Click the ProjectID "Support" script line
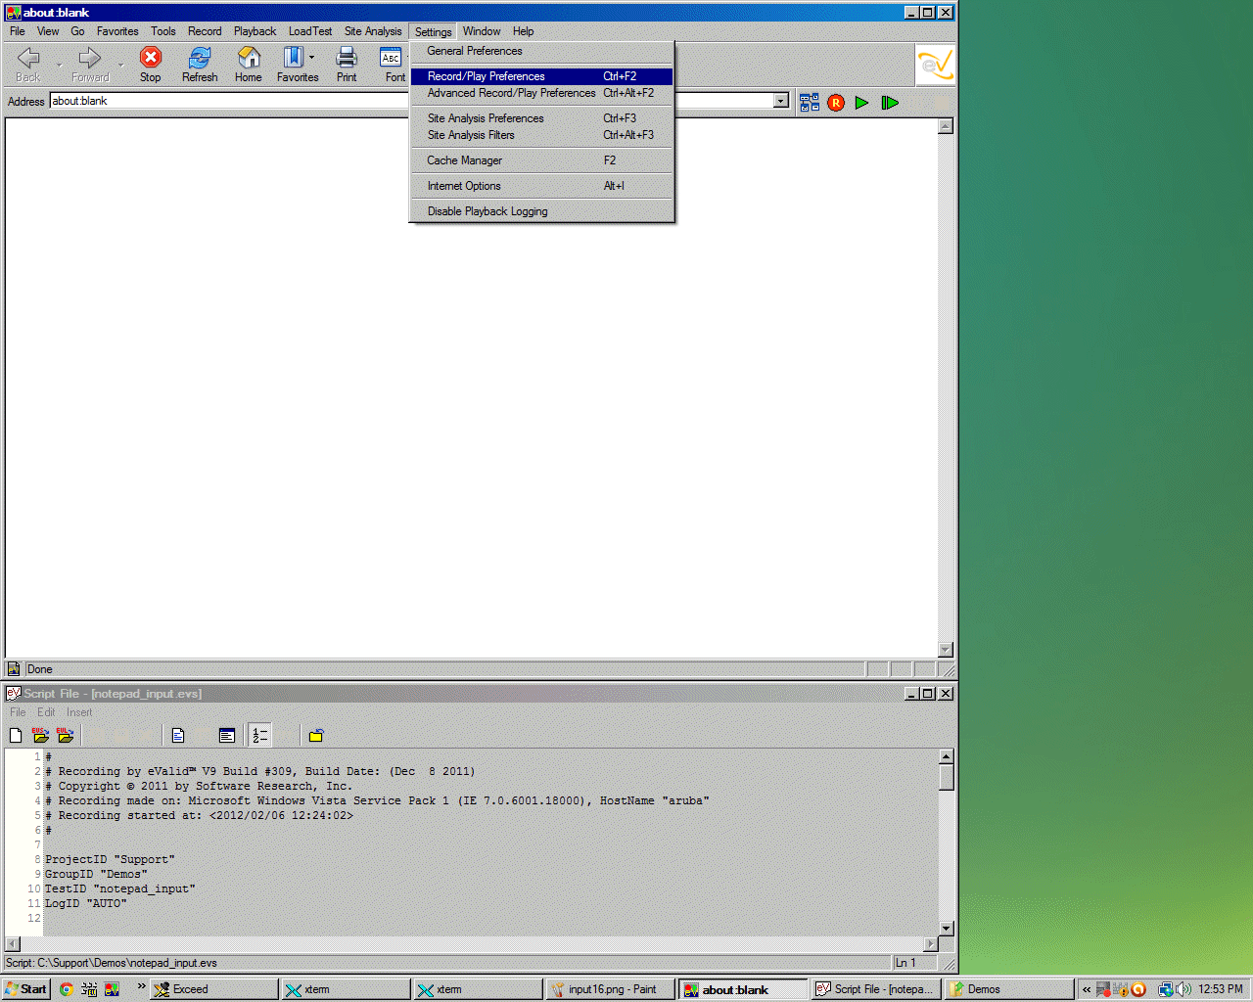This screenshot has width=1253, height=1002. click(110, 859)
